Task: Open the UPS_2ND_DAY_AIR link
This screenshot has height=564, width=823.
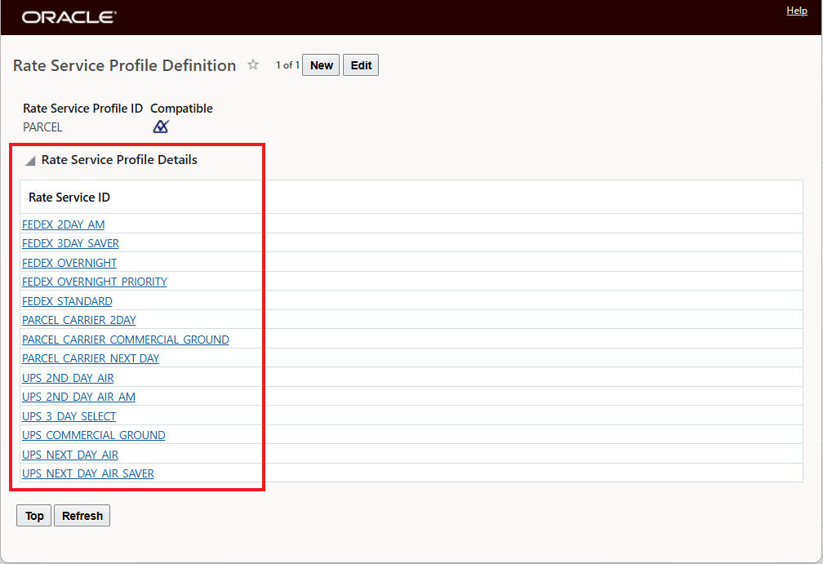Action: click(69, 378)
